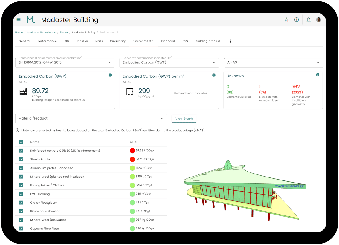Toggle the select-all checkbox beside Name header
Image resolution: width=339 pixels, height=245 pixels.
pyautogui.click(x=21, y=142)
